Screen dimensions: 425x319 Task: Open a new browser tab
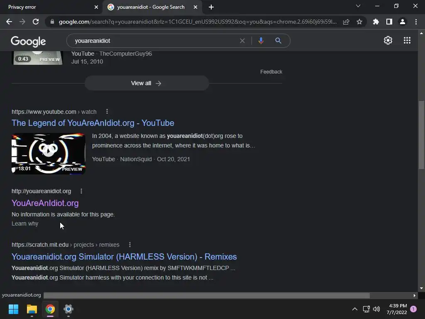point(211,7)
